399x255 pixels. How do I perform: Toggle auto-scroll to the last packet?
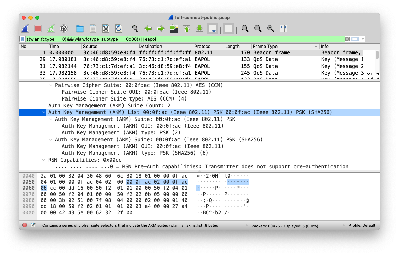tap(213, 29)
